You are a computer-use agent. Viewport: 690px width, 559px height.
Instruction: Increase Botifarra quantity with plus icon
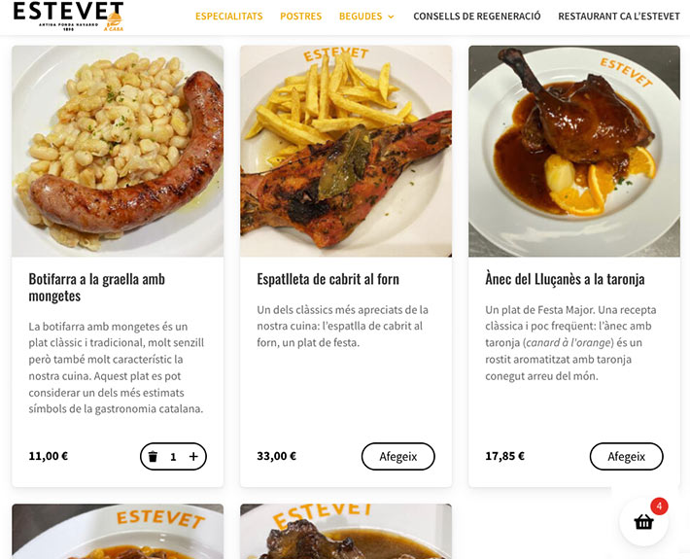[193, 457]
